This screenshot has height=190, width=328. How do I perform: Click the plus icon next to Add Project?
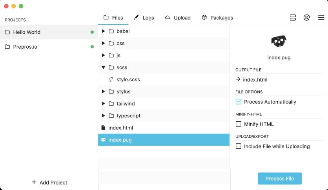click(x=34, y=182)
